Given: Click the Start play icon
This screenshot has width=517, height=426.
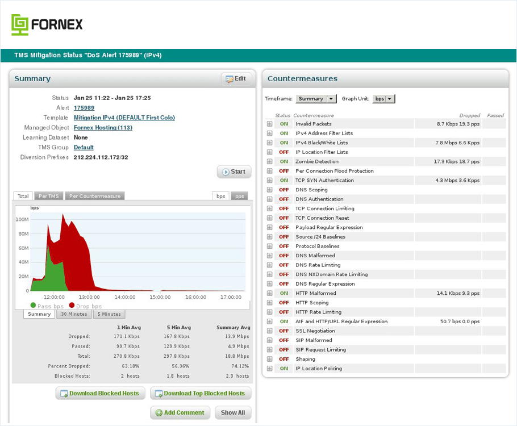Looking at the screenshot, I should (226, 172).
